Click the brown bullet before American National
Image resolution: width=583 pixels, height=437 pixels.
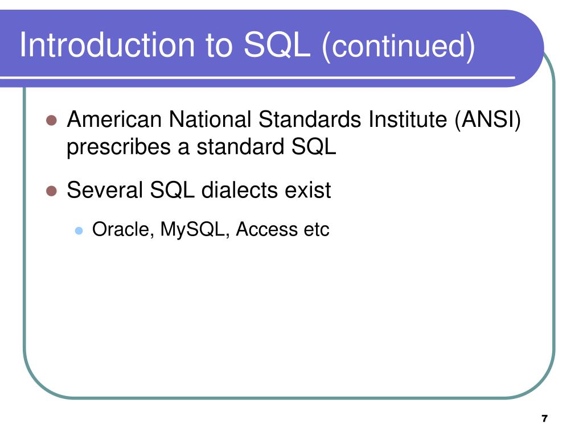[51, 121]
